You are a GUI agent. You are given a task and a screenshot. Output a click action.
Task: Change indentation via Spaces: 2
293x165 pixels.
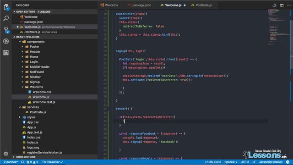(x=231, y=162)
